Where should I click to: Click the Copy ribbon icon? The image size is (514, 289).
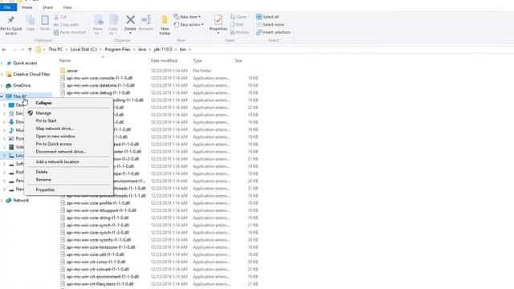31,20
